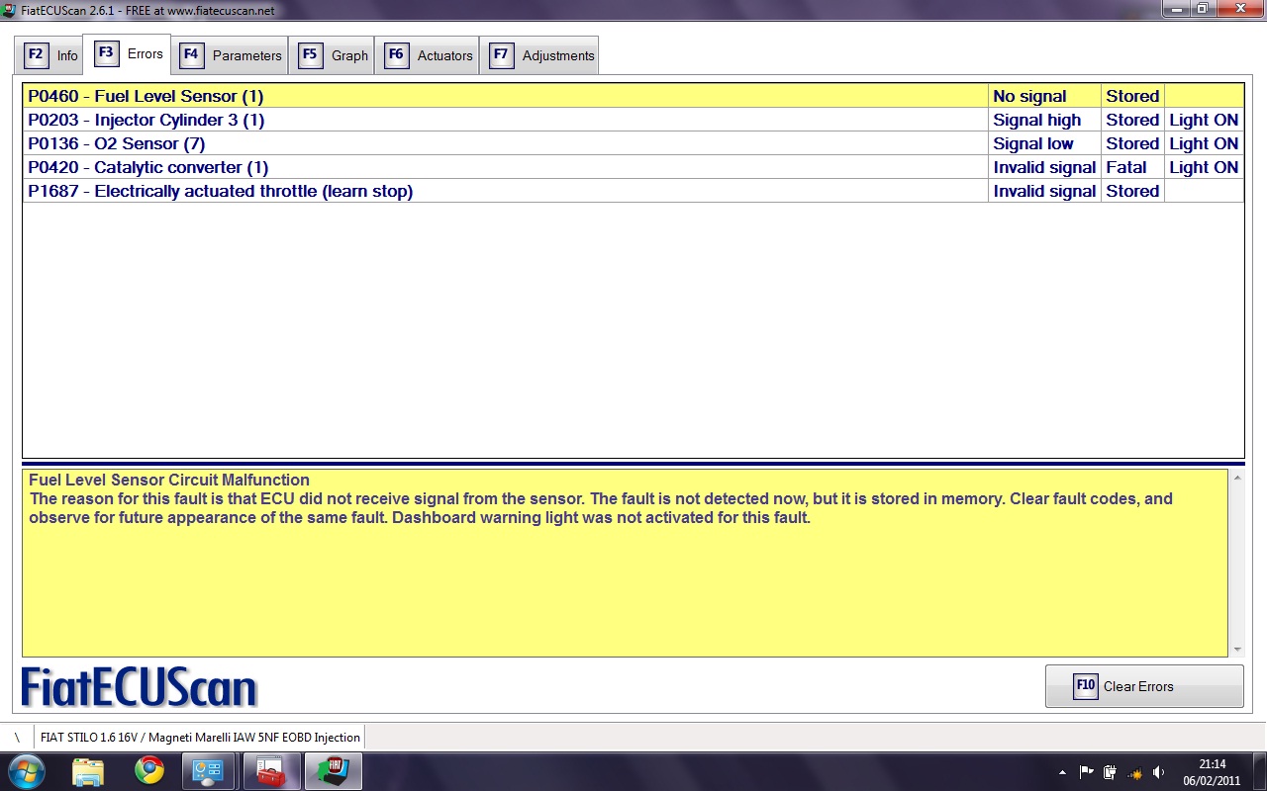
Task: Click the FiatECUScan taskbar icon
Action: click(334, 771)
